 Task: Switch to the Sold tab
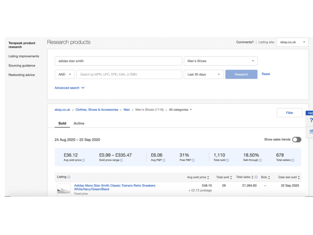[x=62, y=123]
